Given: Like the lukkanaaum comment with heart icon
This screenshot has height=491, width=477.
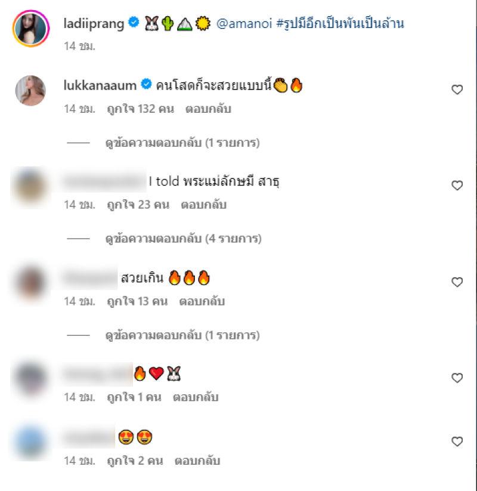Looking at the screenshot, I should pyautogui.click(x=457, y=89).
